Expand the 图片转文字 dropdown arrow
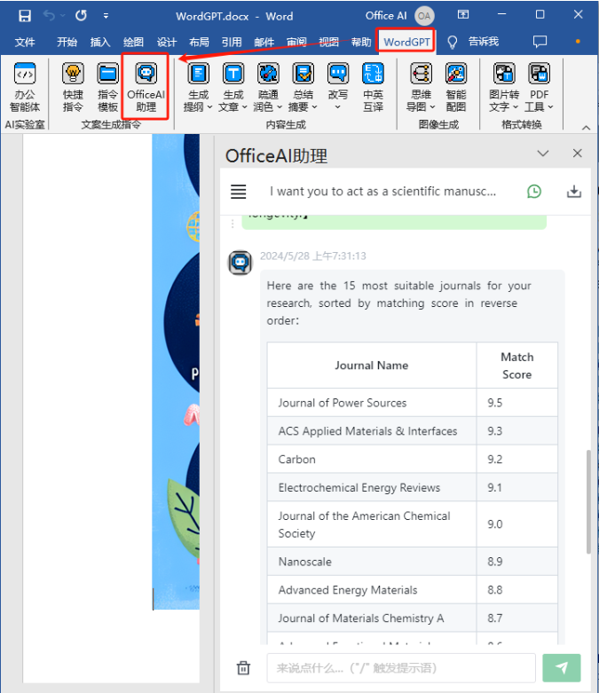Viewport: 599px width, 693px height. (516, 107)
